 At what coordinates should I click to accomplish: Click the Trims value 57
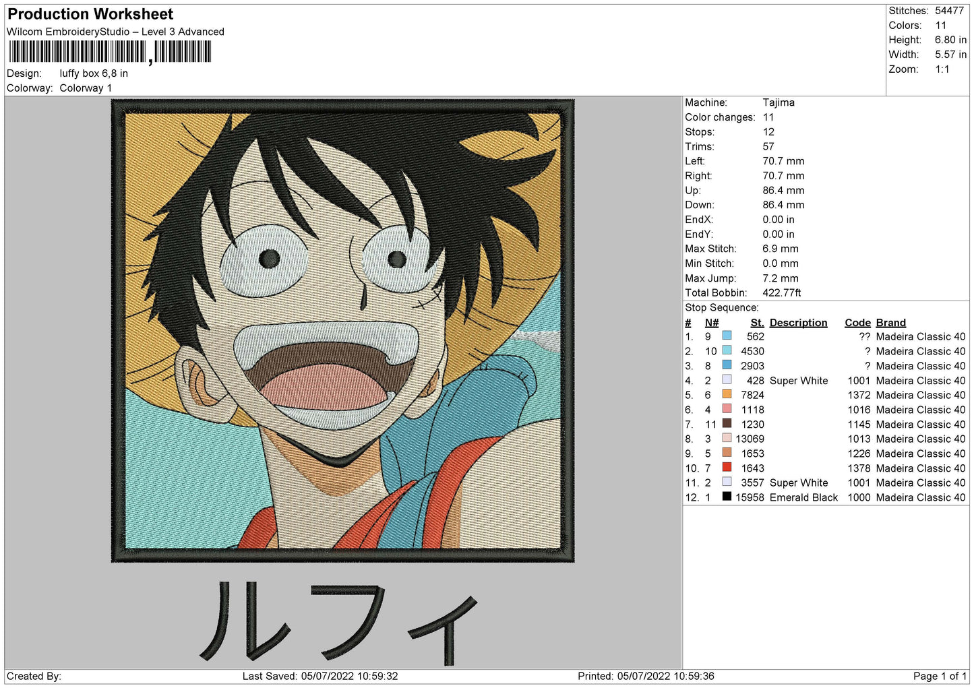(768, 146)
